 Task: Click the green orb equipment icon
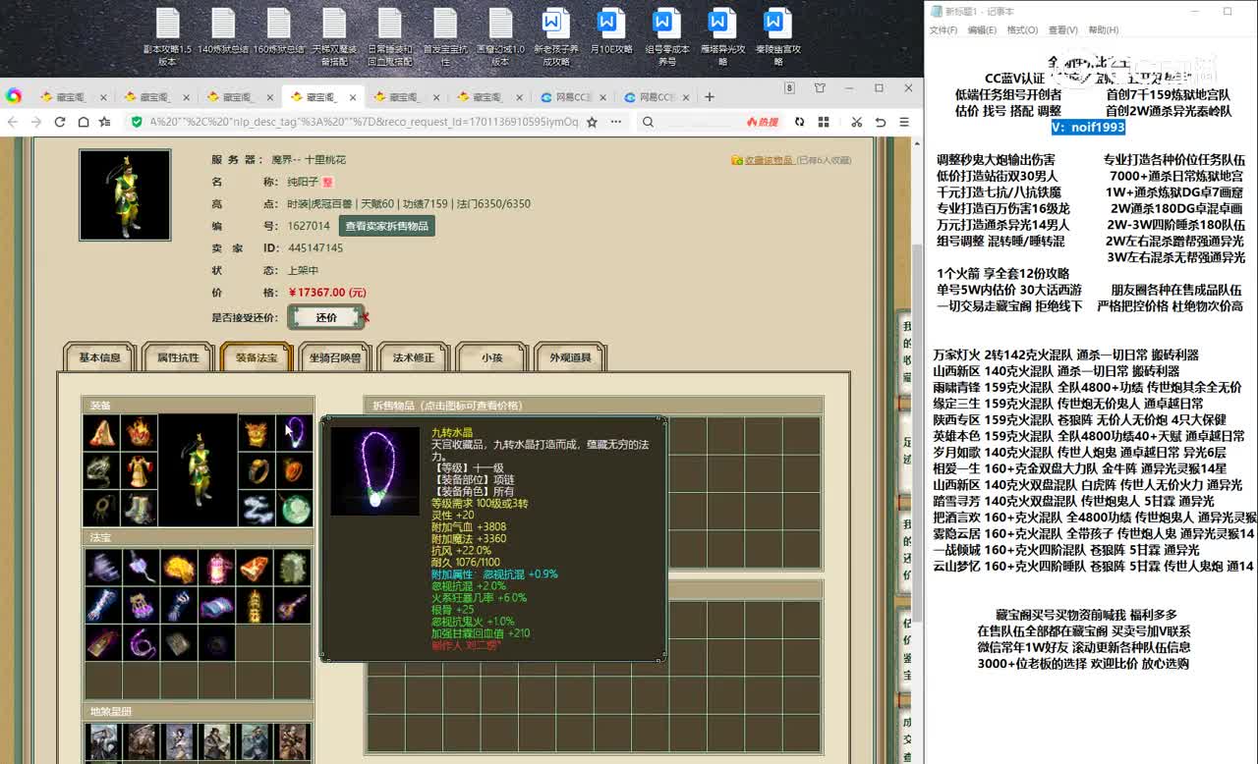coord(295,508)
